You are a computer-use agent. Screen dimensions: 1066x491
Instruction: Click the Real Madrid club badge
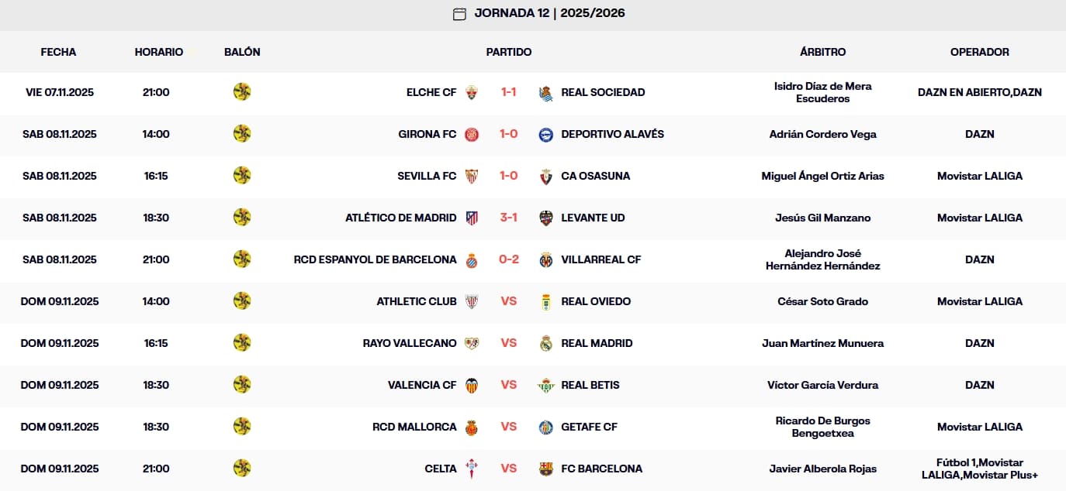tap(546, 343)
